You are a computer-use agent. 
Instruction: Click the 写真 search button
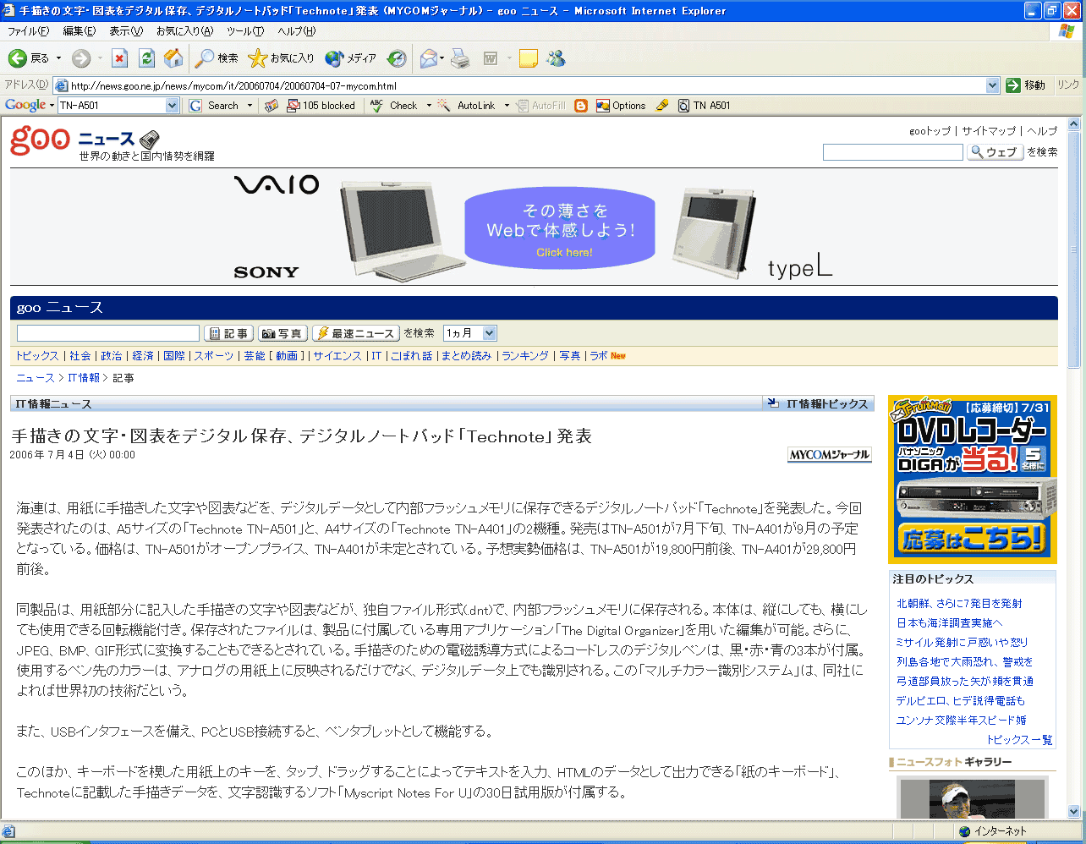pyautogui.click(x=282, y=333)
